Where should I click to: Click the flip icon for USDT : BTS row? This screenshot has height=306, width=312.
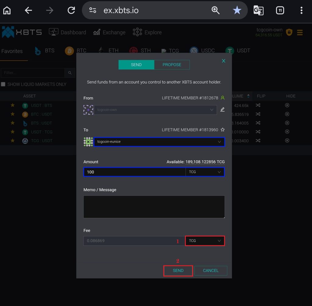258,105
